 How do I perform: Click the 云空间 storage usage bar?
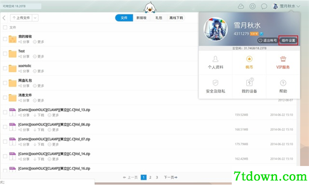click(249, 48)
